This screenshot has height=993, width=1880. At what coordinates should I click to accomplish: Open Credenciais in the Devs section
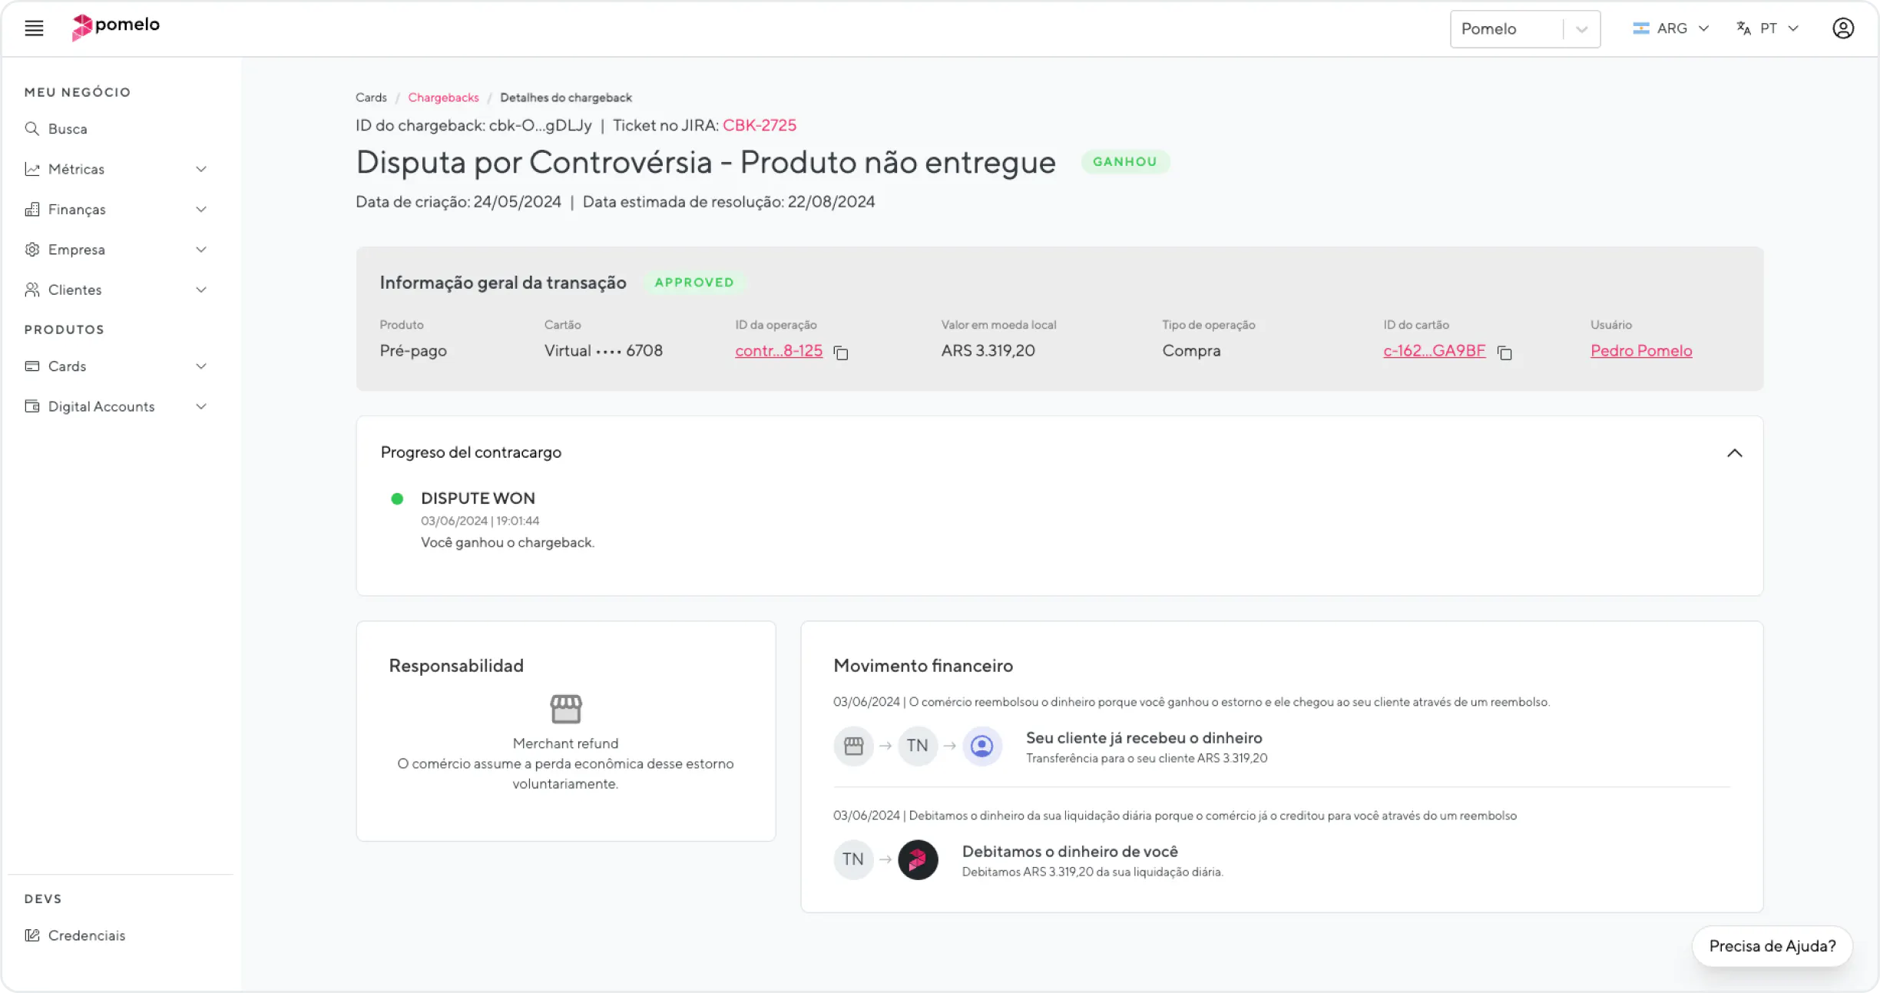(86, 935)
